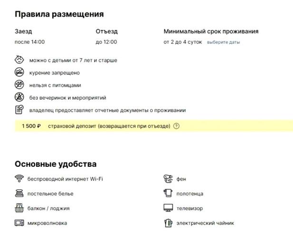The image size is (293, 237).
Task: Click the Wi-Fi amenity icon
Action: click(19, 178)
